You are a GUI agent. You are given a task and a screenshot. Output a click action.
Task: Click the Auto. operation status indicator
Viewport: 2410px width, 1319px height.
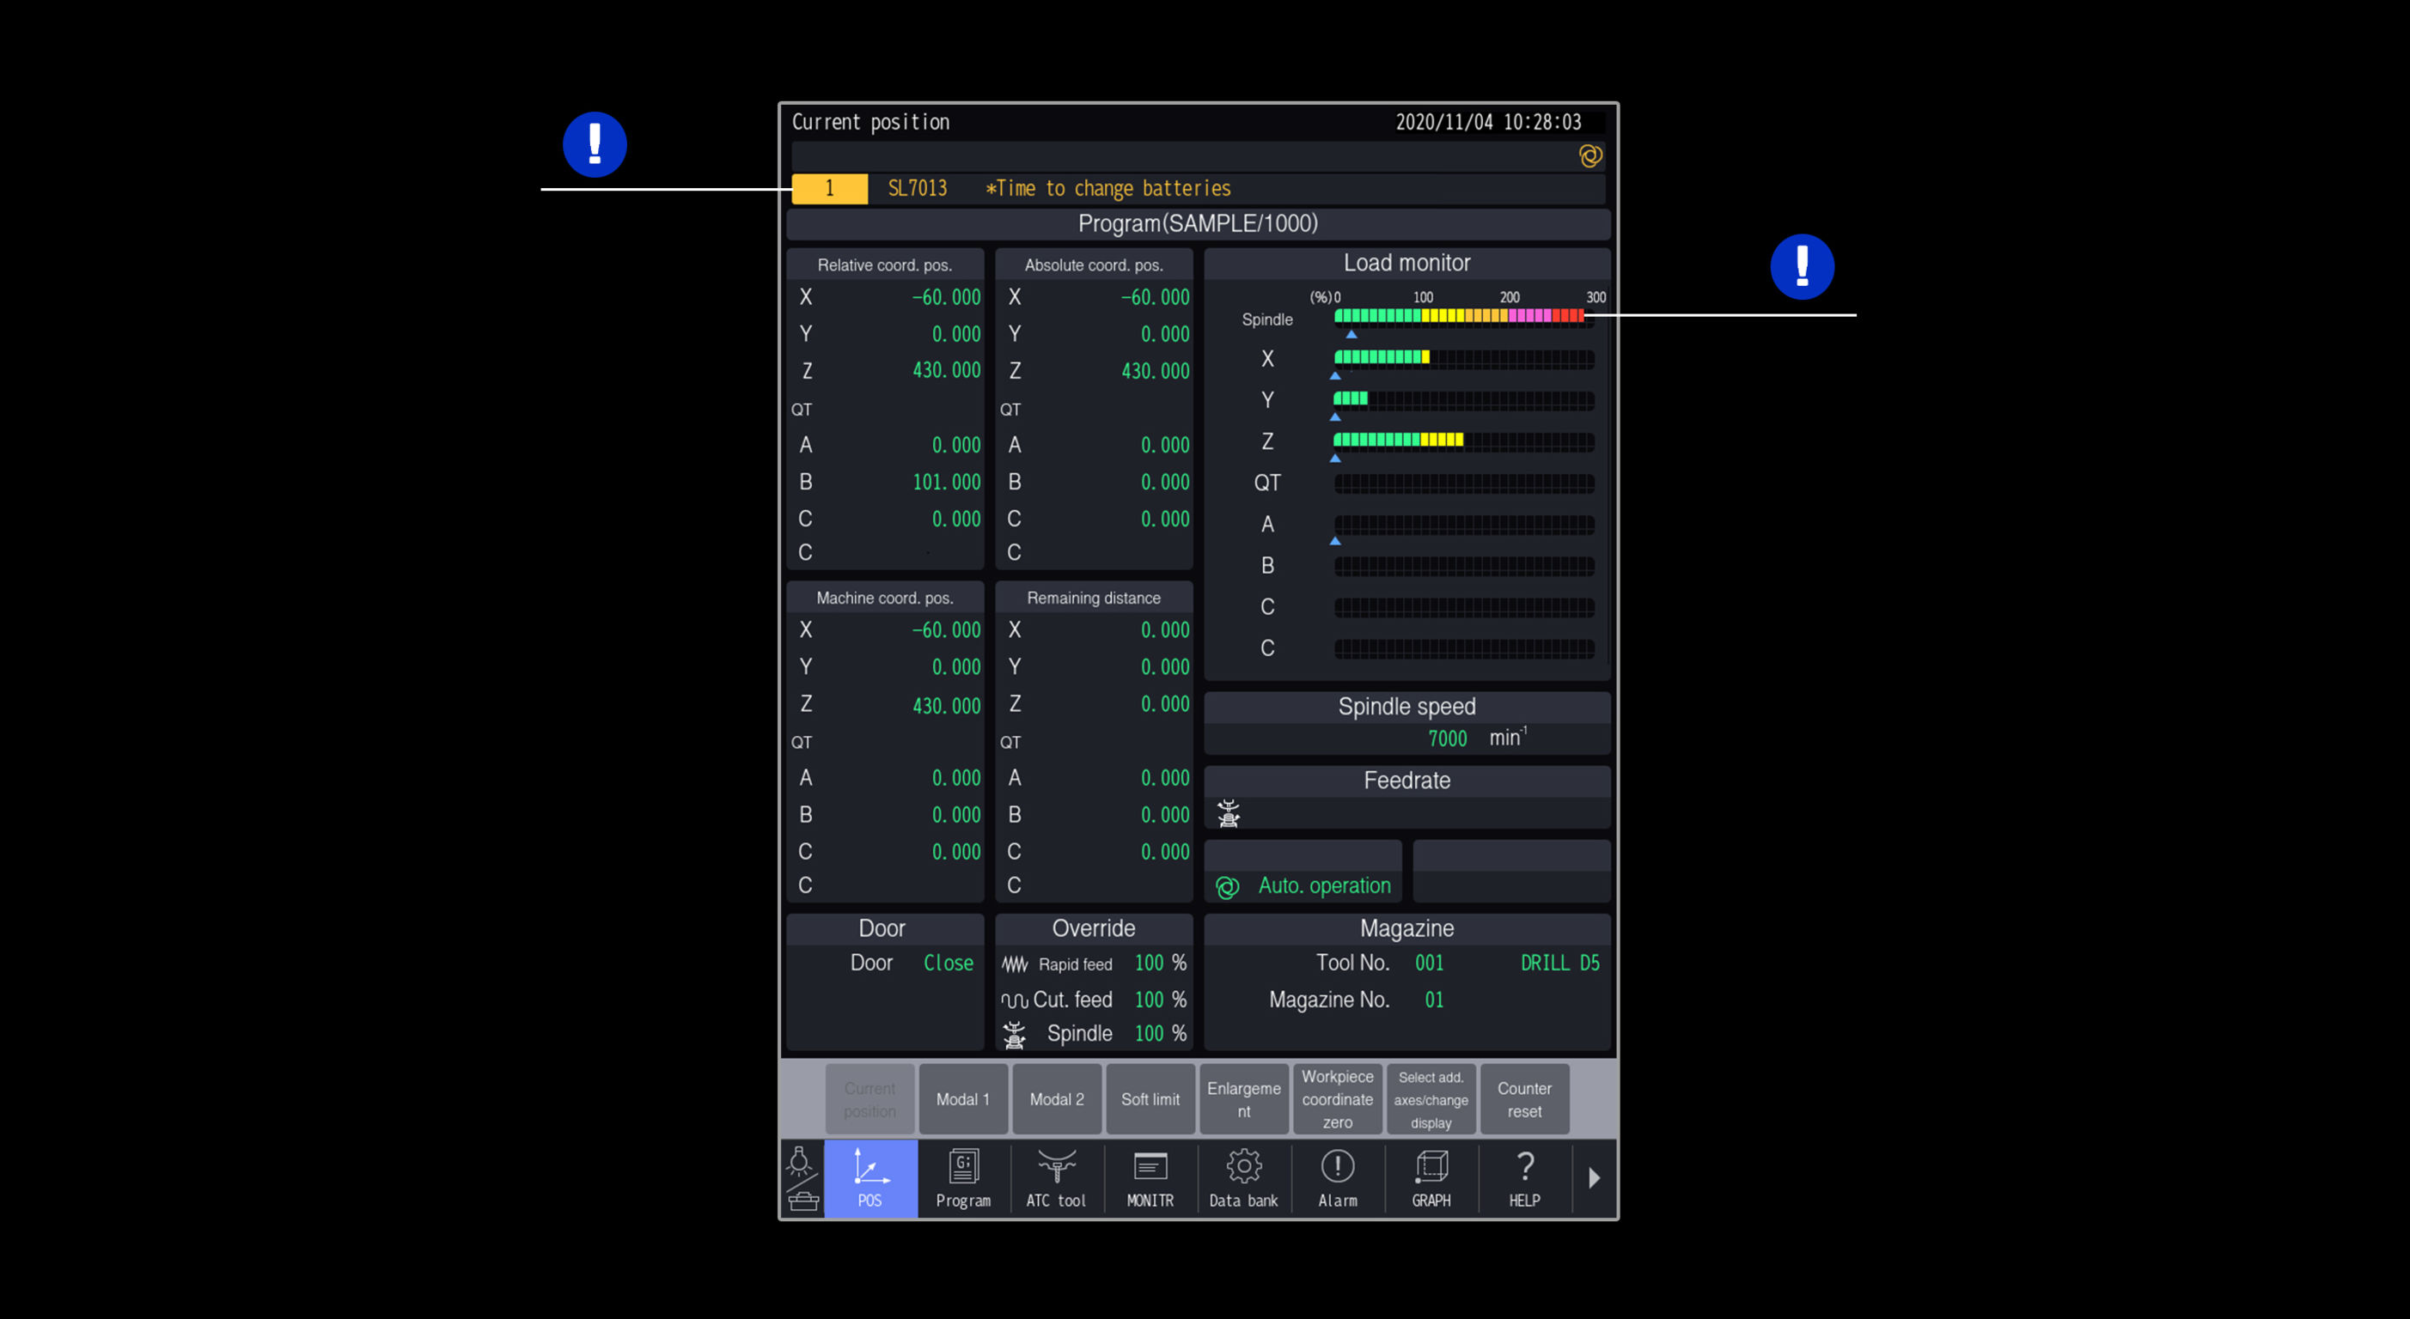click(x=1303, y=885)
